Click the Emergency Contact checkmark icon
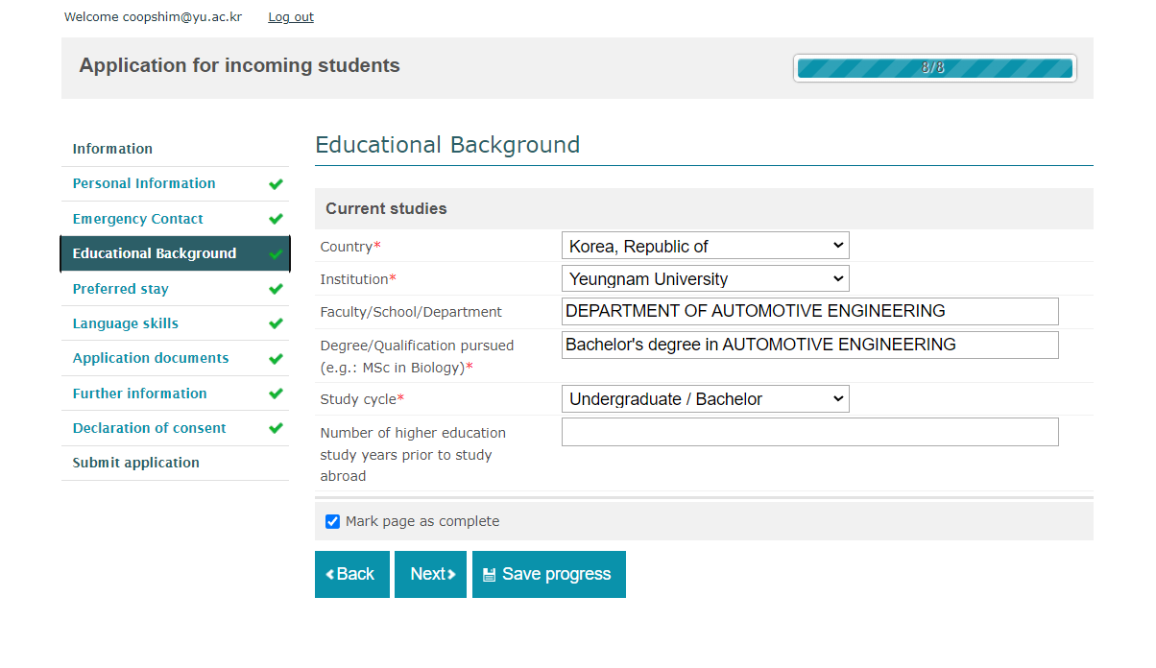 277,219
